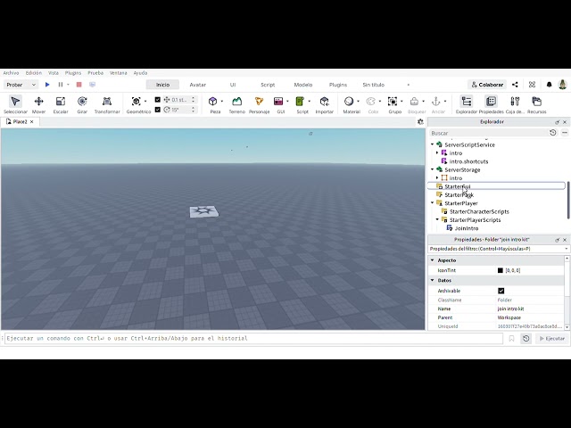Viewport: 571px width, 428px height.
Task: Open the notifications bell
Action: (x=550, y=85)
